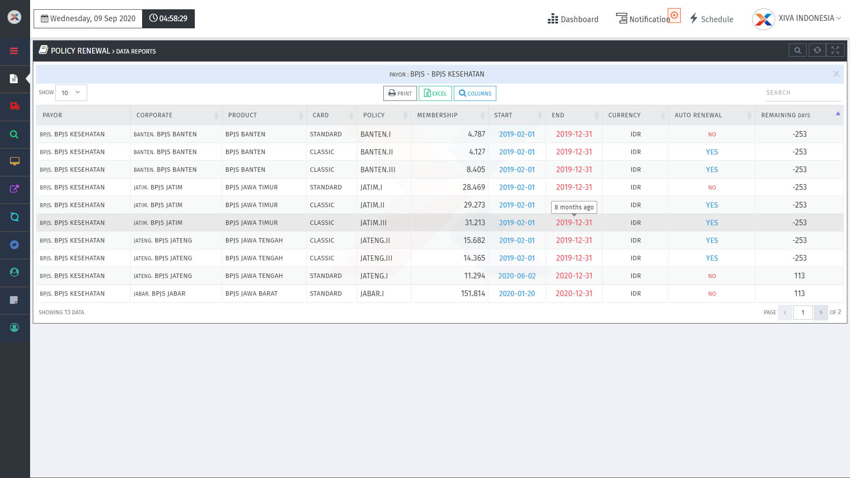Go to next page arrow
Screen dimensions: 850x478
point(821,312)
